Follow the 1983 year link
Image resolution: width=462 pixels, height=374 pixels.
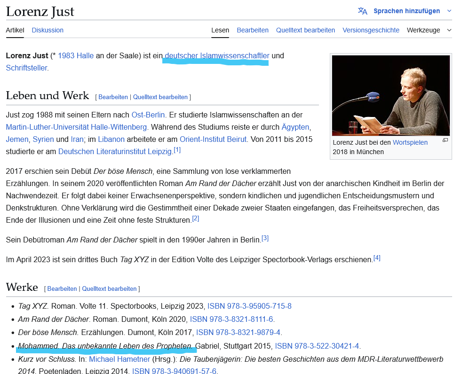point(66,55)
